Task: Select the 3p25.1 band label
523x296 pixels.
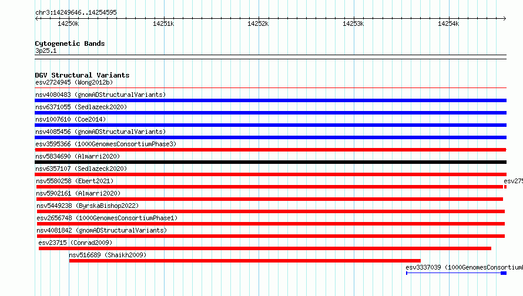Action: 46,51
